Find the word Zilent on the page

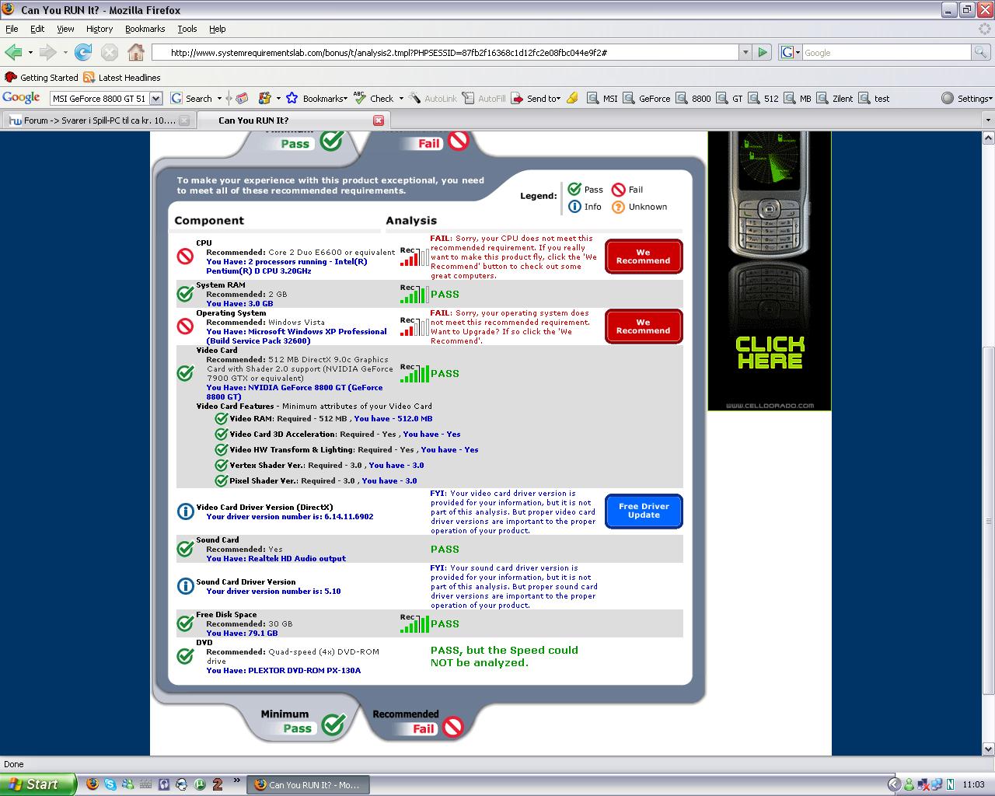coord(835,98)
